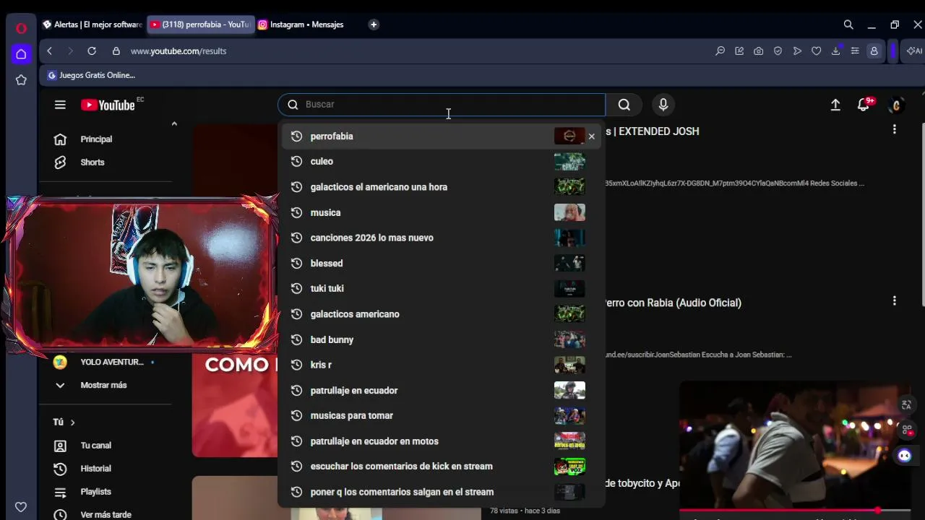Select the "bad bunny" search suggestion
This screenshot has height=520, width=925.
[x=442, y=339]
